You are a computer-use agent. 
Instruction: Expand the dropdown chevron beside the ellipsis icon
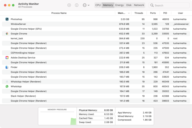[x=89, y=5]
